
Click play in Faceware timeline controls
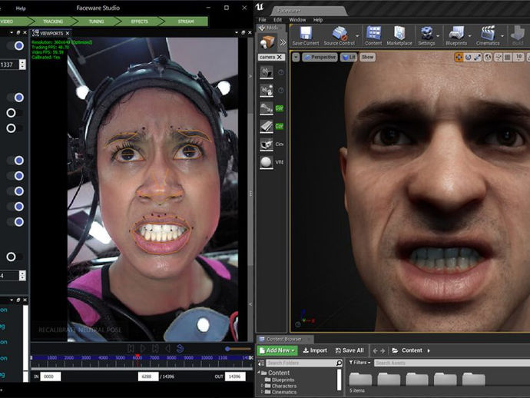point(143,348)
